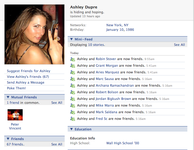Open View Ashley's Friends (67)
The height and width of the screenshot is (150, 194).
click(x=28, y=77)
